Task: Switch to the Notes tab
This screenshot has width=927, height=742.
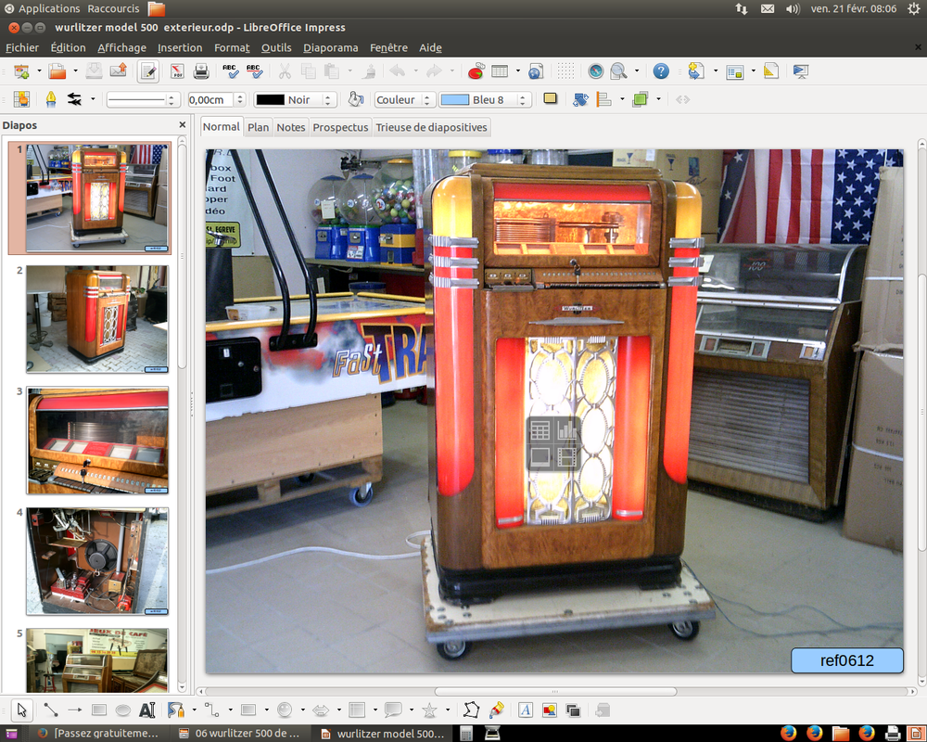Action: pos(290,127)
